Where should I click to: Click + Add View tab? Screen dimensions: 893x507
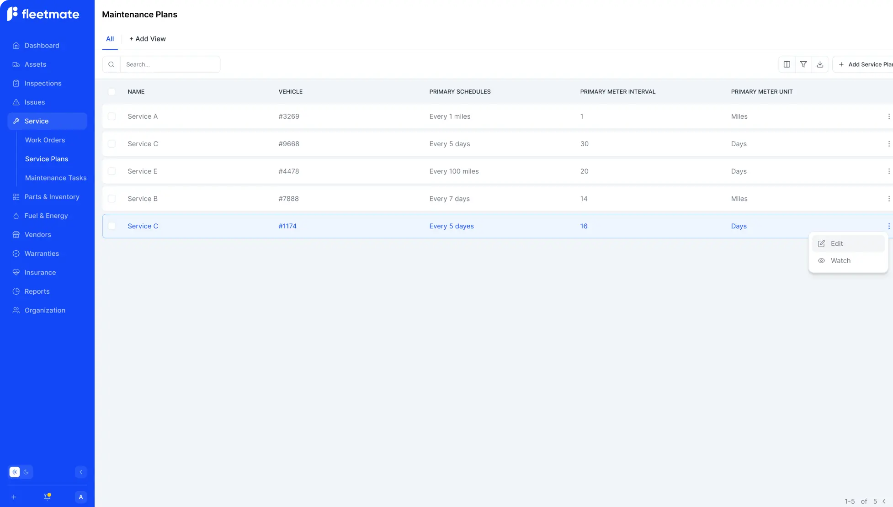tap(147, 39)
